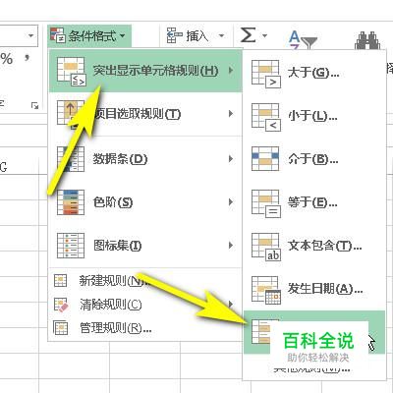Expand the 色阶 submenu arrow
Screen dimensions: 393x393
(x=231, y=202)
